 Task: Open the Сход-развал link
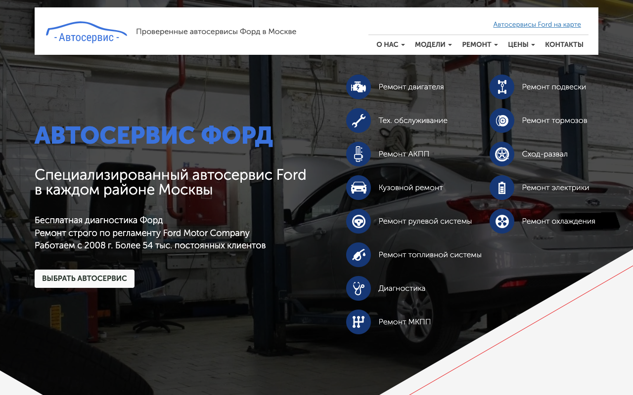[544, 154]
